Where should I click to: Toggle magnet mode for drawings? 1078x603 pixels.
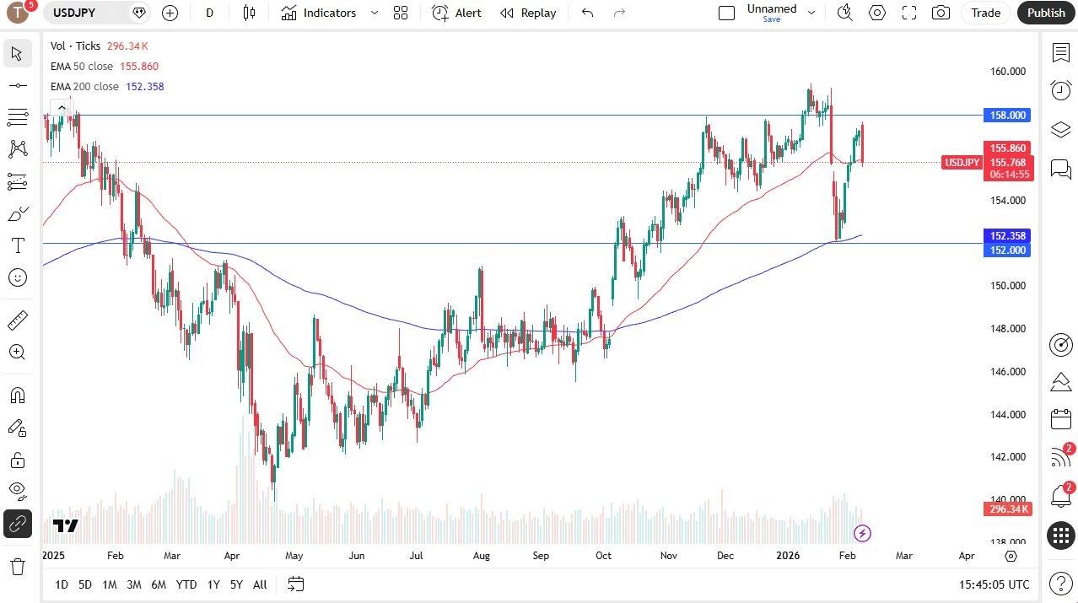click(x=17, y=396)
